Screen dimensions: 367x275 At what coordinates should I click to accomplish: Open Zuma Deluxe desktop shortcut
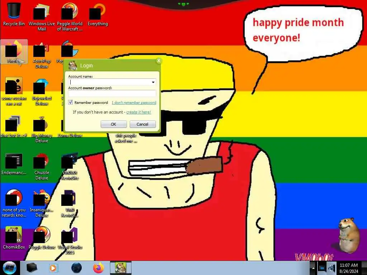pyautogui.click(x=70, y=135)
